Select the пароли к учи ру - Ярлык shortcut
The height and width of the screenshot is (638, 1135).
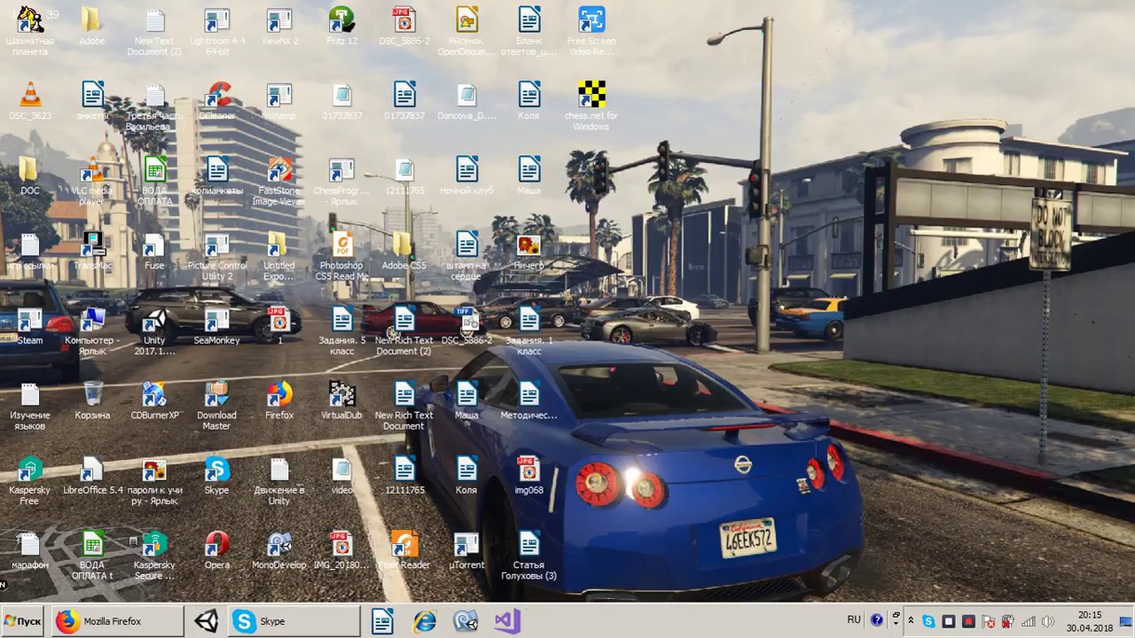click(155, 479)
